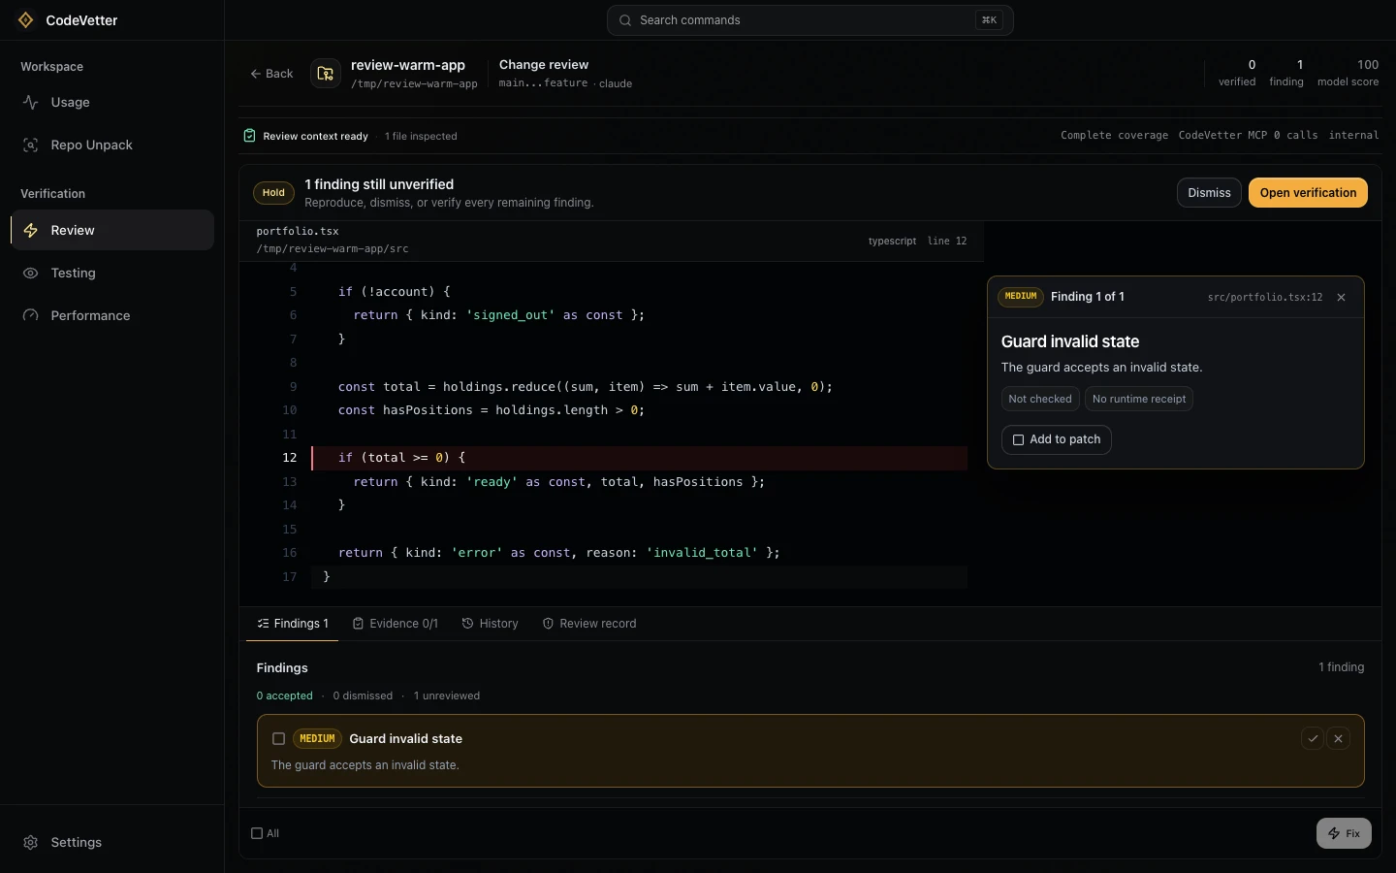This screenshot has width=1396, height=873.
Task: Open the Usage page
Action: (x=112, y=102)
